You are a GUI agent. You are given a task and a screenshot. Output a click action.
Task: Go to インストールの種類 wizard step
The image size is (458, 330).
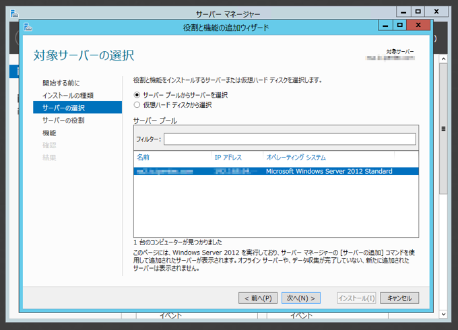click(68, 96)
